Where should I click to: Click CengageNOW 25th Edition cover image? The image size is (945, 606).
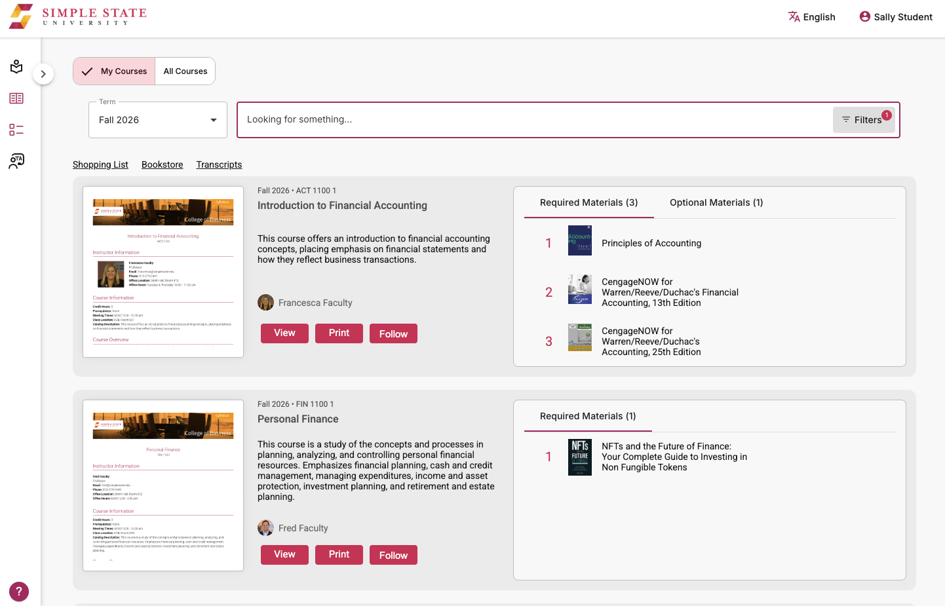[x=580, y=337]
